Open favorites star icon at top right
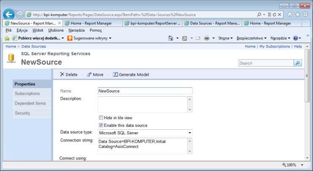This screenshot has width=313, height=171. tap(298, 14)
